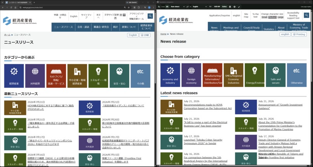Click Ask Gemini button
313x167 pixels.
[131, 2]
